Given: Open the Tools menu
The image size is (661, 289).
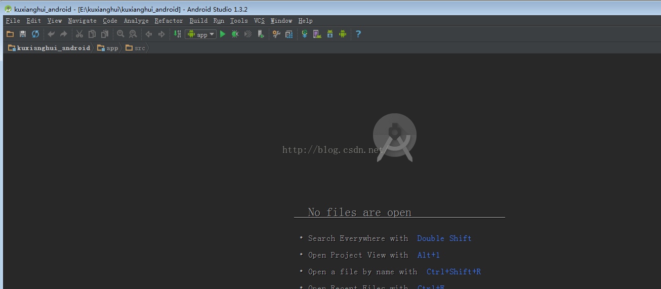Looking at the screenshot, I should click(239, 21).
